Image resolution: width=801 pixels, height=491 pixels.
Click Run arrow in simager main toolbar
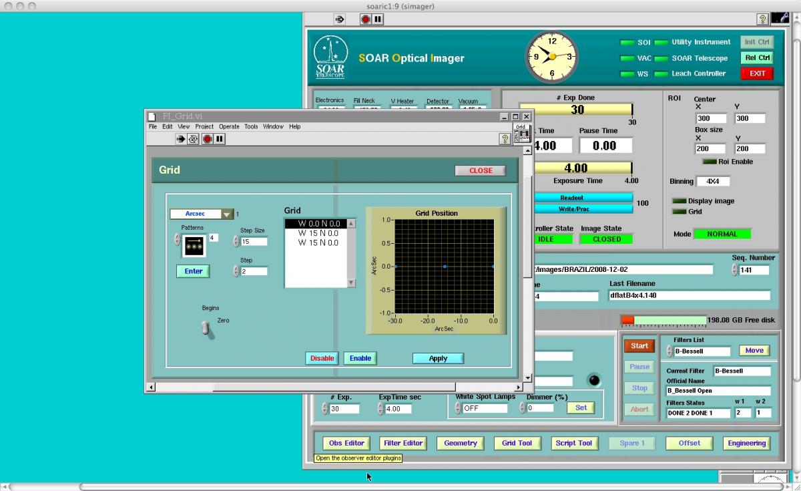coord(340,19)
